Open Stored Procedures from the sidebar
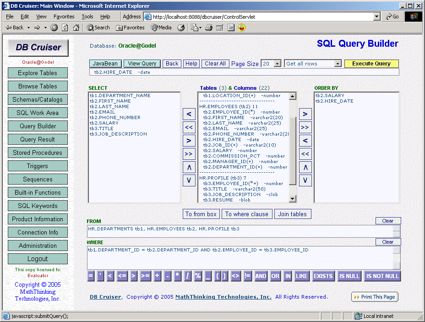Screen dimensions: 425x322 click(x=38, y=153)
